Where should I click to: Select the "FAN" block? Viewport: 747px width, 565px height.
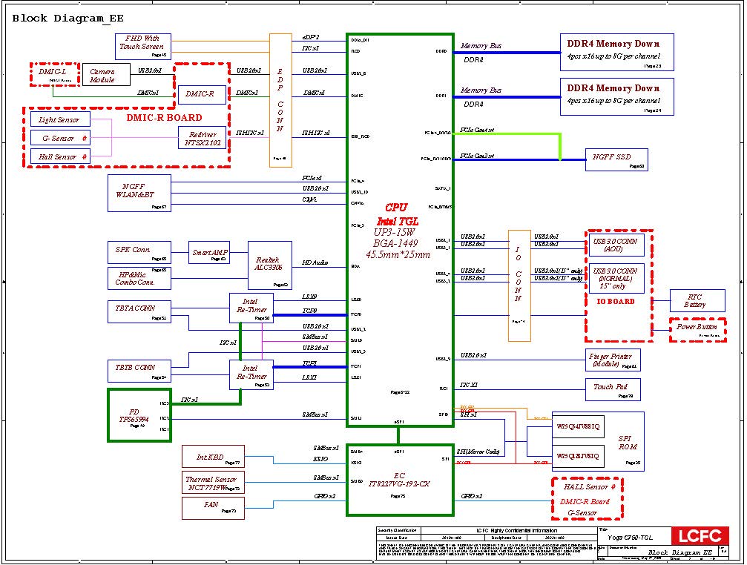(213, 508)
